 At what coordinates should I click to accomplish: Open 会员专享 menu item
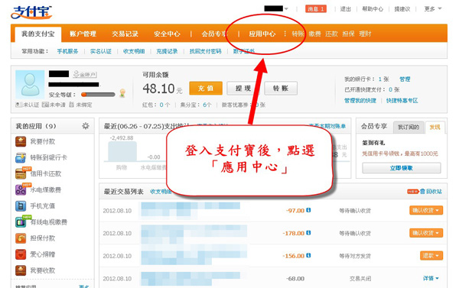pos(214,34)
